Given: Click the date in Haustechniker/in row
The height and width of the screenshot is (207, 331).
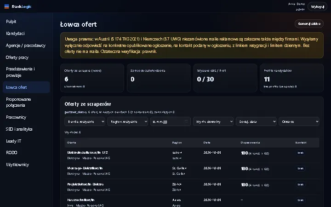Looking at the screenshot, I should click(212, 200).
